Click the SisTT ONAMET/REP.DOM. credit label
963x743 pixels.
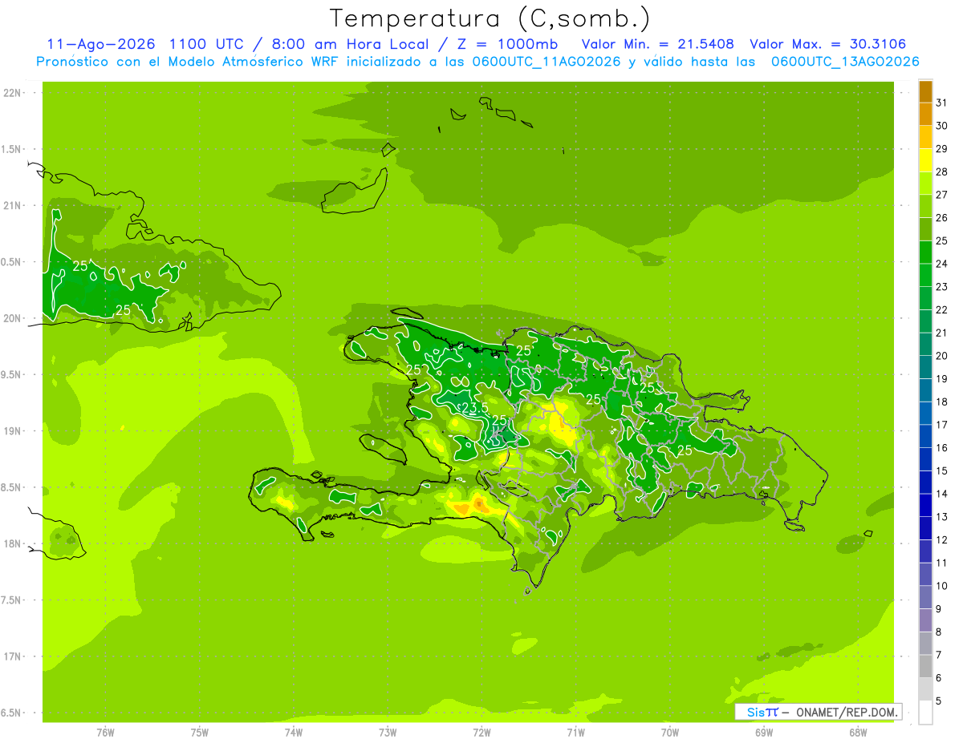coord(818,712)
